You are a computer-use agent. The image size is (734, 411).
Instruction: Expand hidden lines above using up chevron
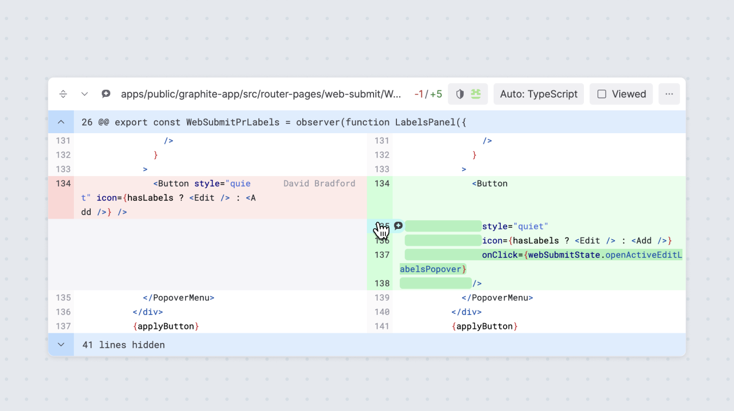point(61,122)
